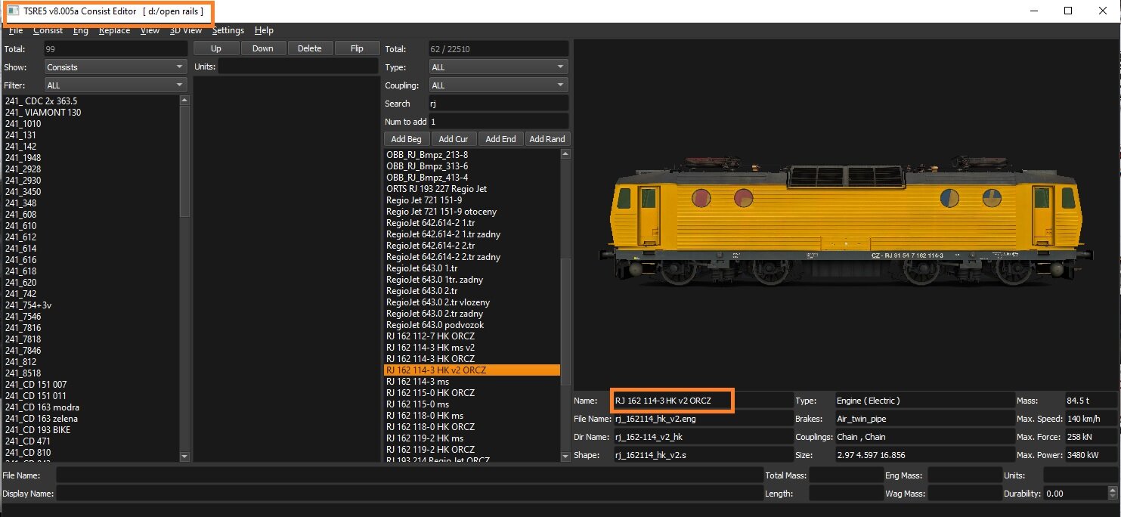
Task: Select ORTS RJ 193 227 Regio Jet
Action: [437, 189]
